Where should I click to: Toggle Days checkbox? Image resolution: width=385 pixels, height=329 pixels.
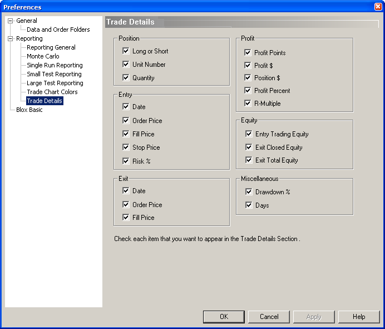[x=249, y=205]
